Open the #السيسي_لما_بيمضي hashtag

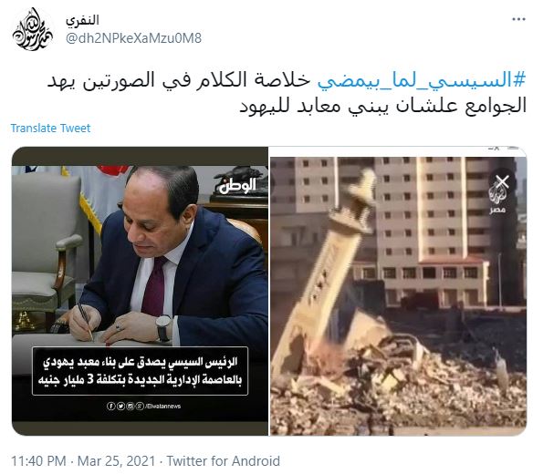tap(422, 81)
